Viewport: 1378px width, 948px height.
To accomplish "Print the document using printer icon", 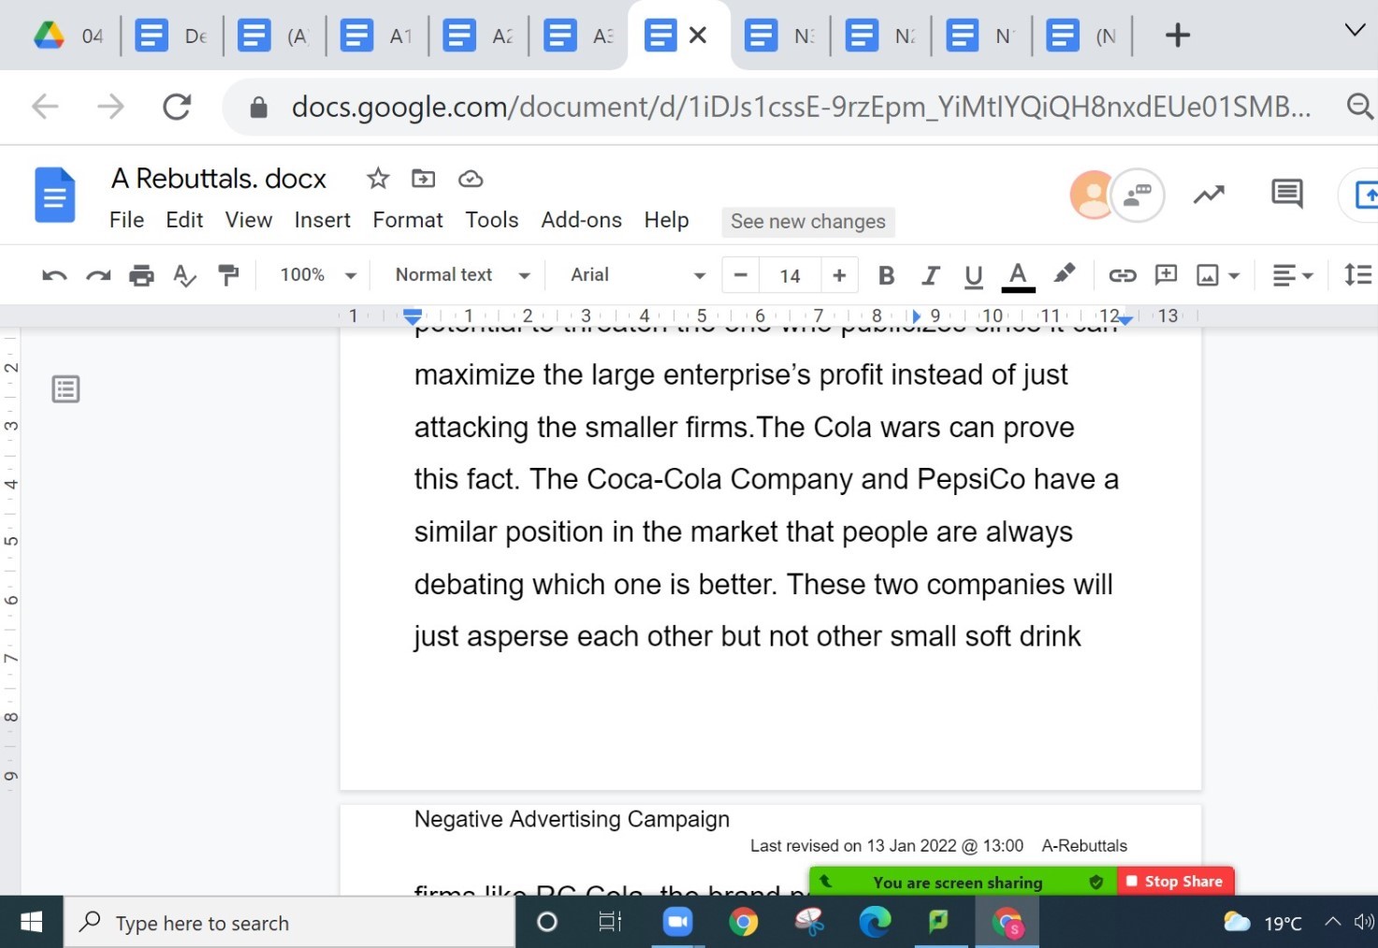I will (x=141, y=275).
